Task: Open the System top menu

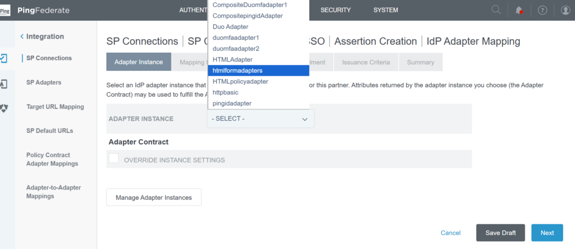Action: pyautogui.click(x=386, y=10)
